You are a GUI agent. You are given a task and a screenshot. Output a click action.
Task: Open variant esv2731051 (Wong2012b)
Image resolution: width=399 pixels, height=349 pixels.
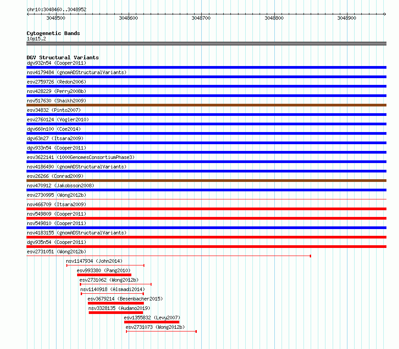pos(56,252)
